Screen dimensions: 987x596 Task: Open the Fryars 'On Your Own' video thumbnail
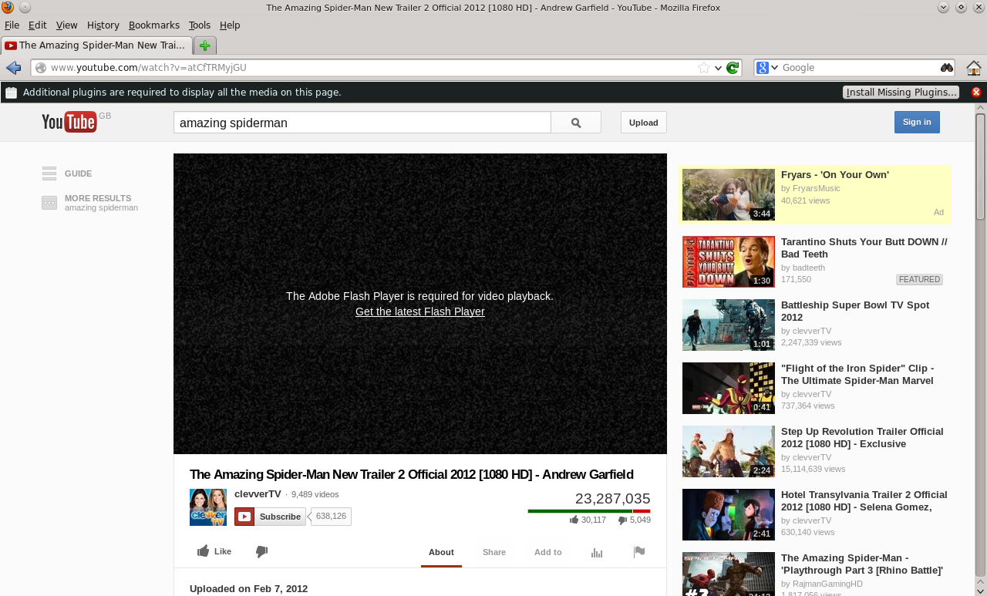[x=729, y=194]
